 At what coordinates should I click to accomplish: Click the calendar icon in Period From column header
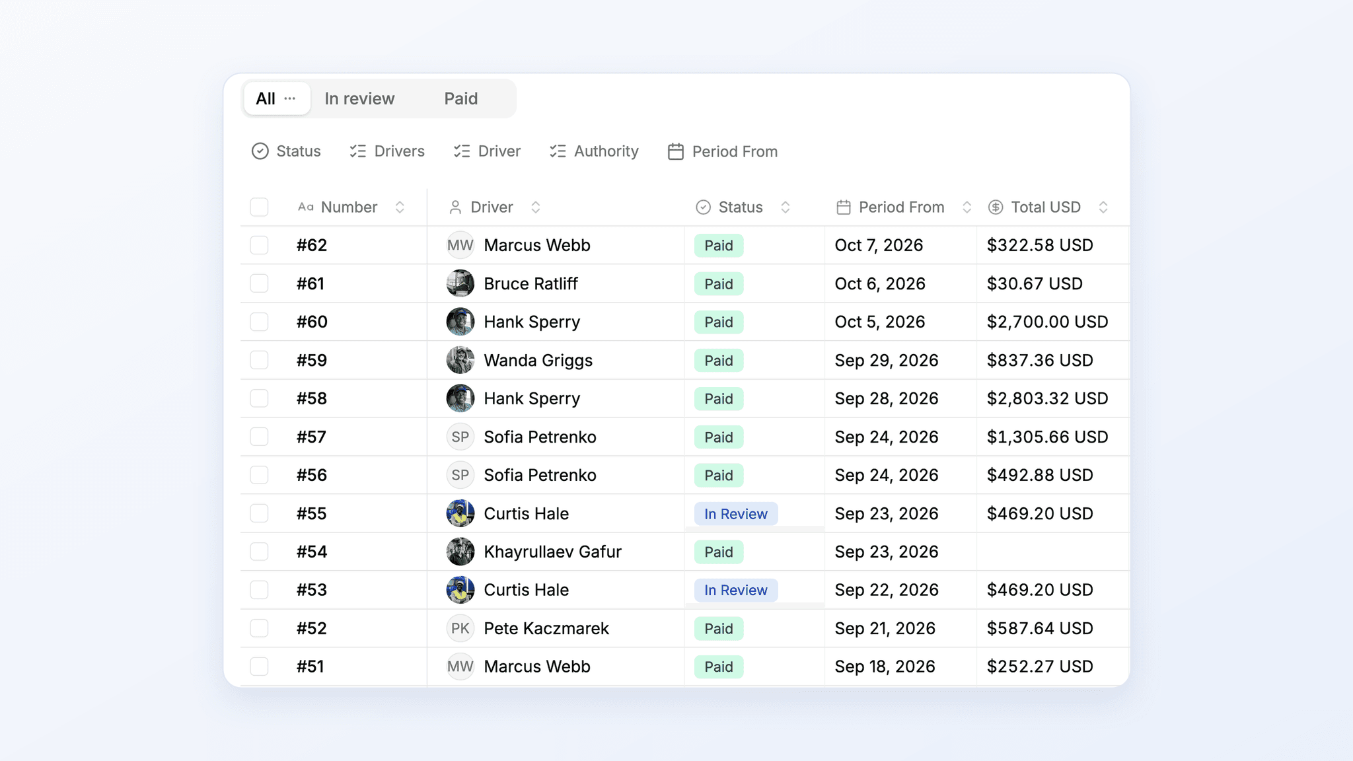pyautogui.click(x=844, y=207)
